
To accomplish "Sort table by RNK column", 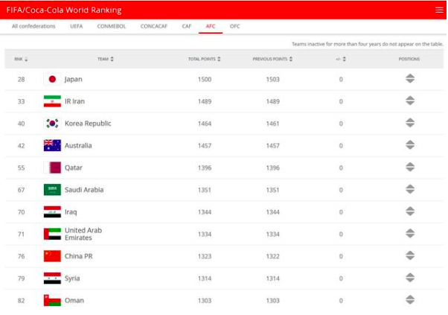I will (20, 59).
